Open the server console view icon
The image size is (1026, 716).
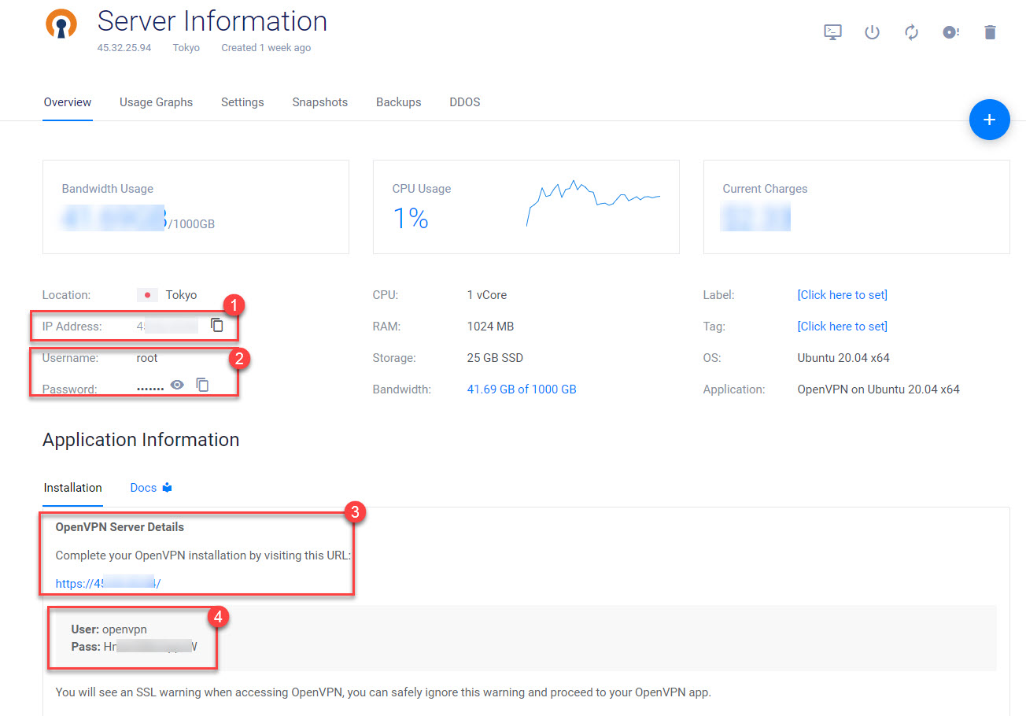pyautogui.click(x=832, y=32)
